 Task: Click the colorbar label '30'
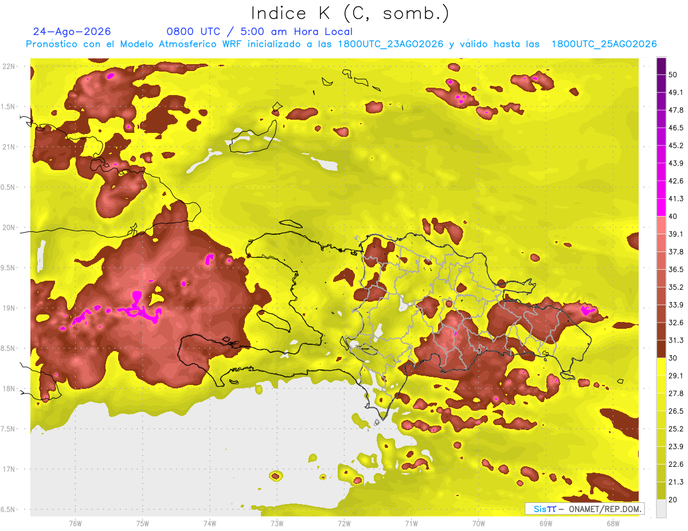coord(673,358)
